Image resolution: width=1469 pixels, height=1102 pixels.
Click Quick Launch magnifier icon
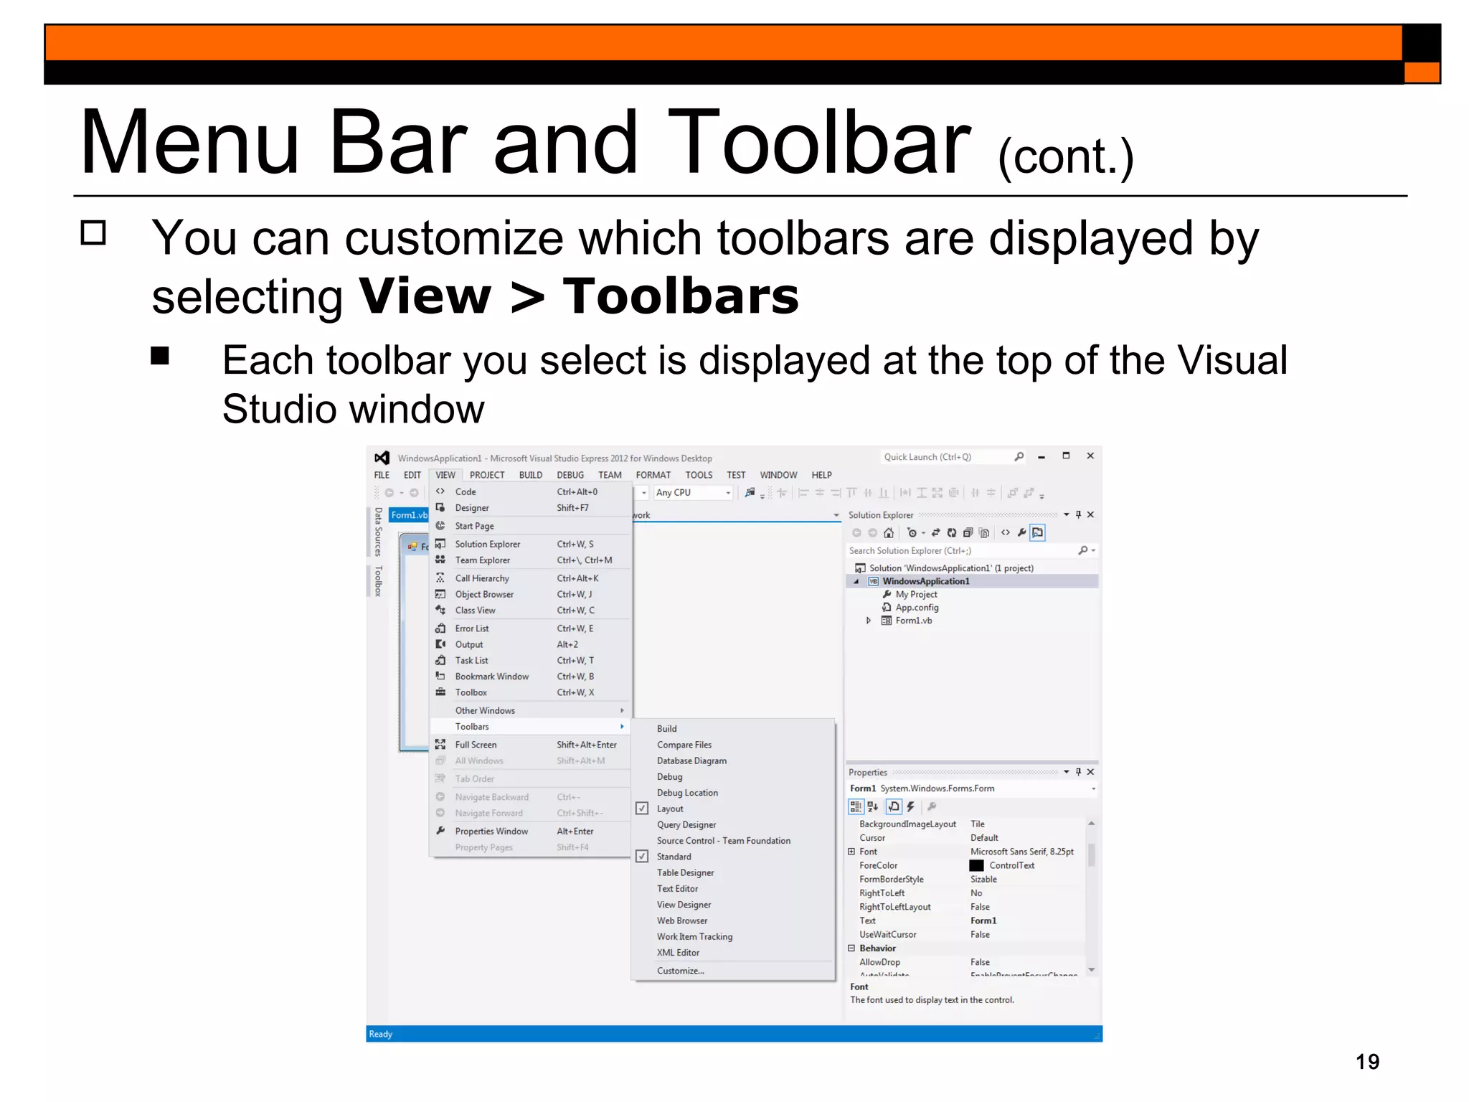(x=1019, y=456)
